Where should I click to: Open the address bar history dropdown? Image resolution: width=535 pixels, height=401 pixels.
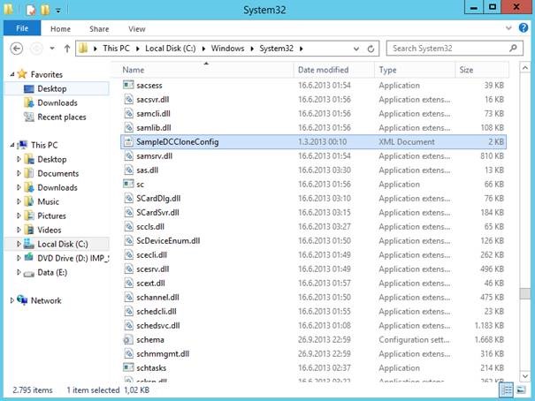click(x=356, y=49)
